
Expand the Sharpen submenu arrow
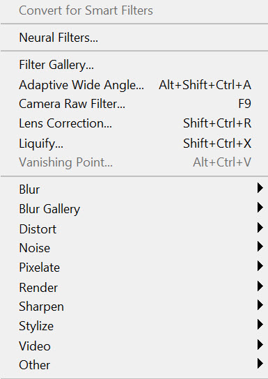[x=260, y=305]
